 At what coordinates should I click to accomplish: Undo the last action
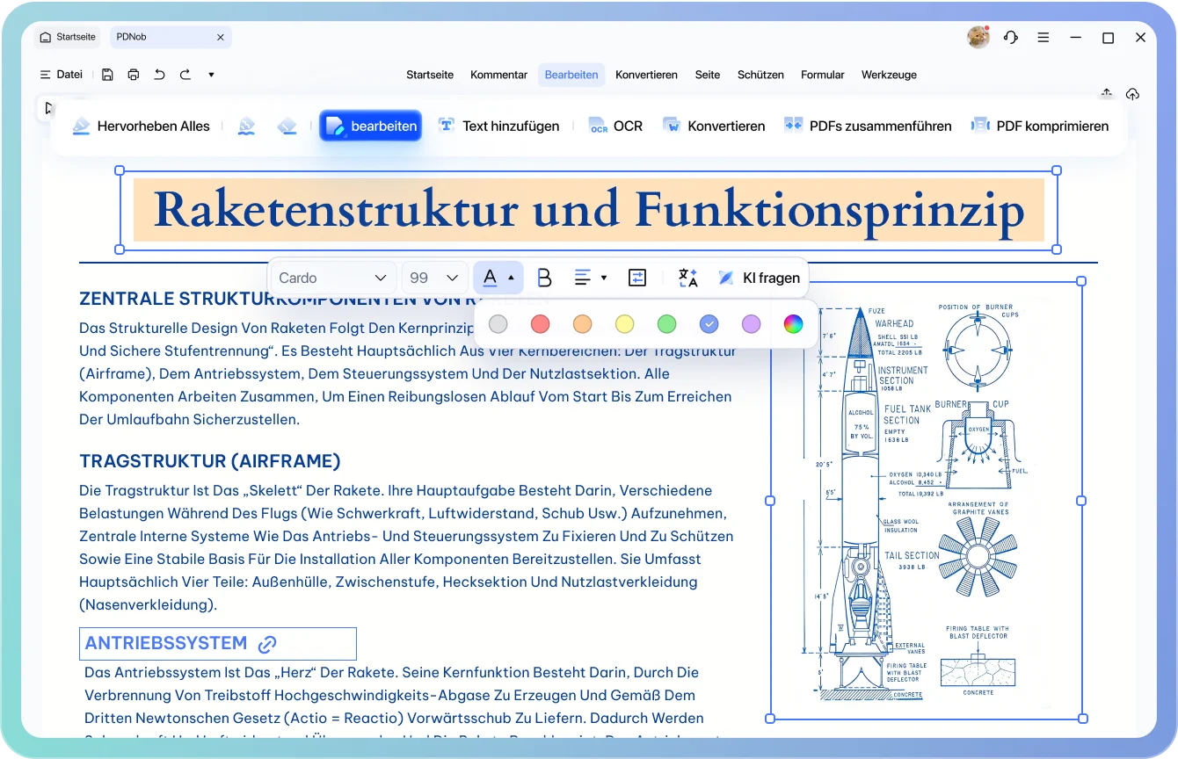[x=159, y=75]
